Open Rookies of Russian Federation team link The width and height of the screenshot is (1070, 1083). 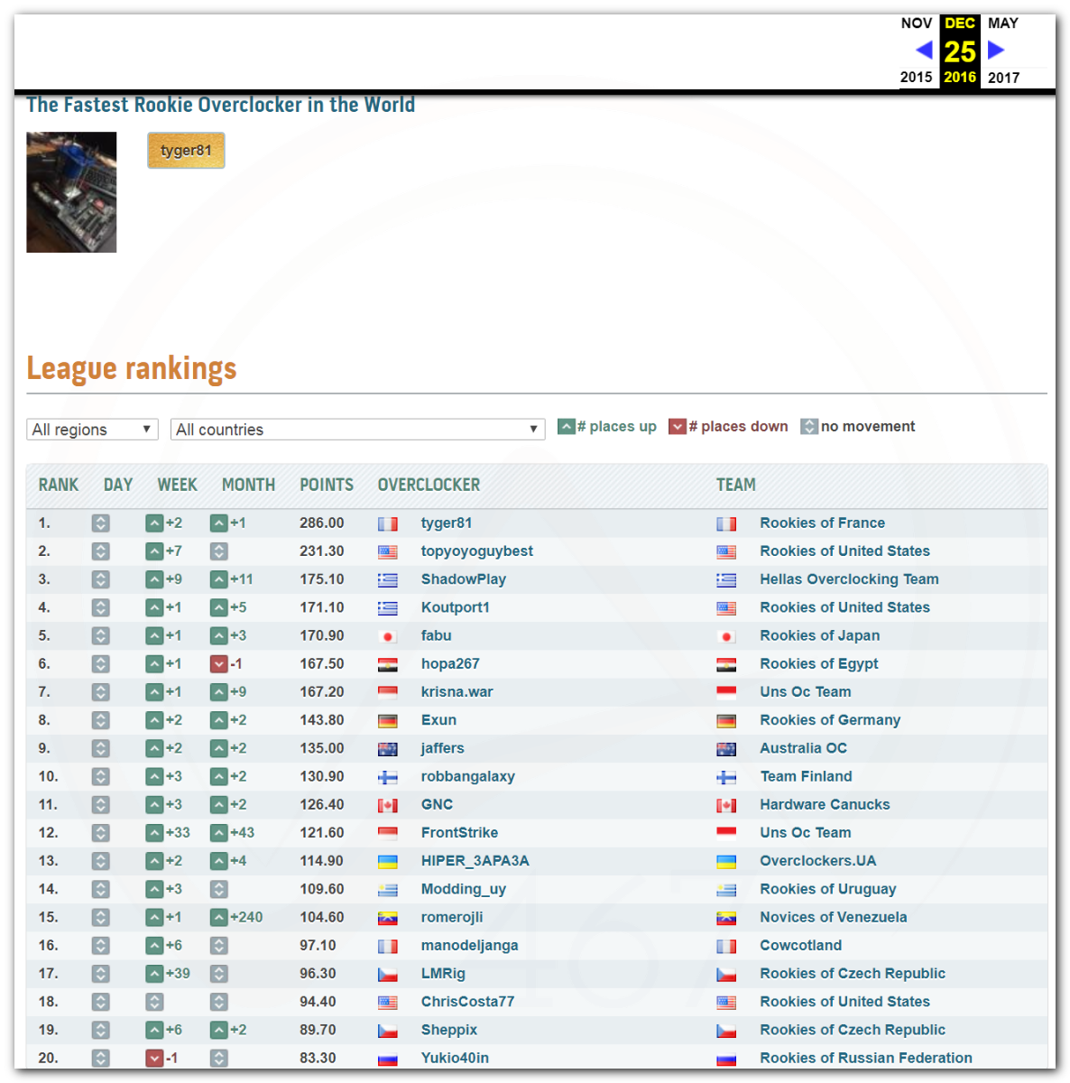[x=866, y=1058]
